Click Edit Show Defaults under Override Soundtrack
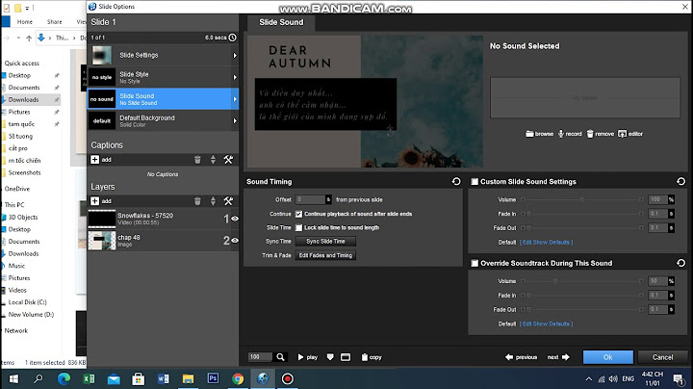The image size is (693, 389). click(547, 324)
